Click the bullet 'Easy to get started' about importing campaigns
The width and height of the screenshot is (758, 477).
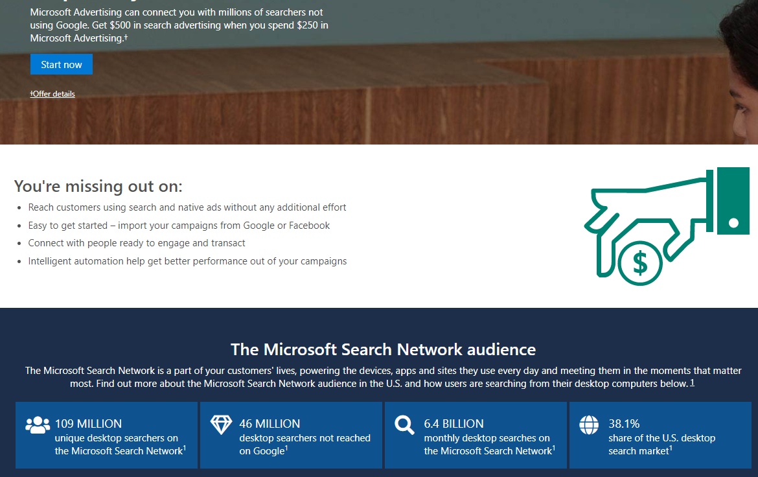pyautogui.click(x=179, y=226)
